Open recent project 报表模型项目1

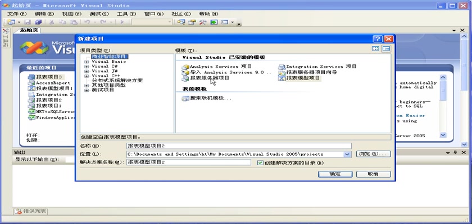click(51, 88)
